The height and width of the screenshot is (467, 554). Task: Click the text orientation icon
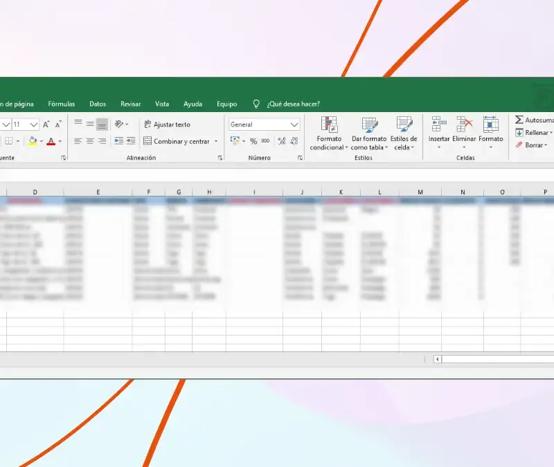tap(119, 125)
